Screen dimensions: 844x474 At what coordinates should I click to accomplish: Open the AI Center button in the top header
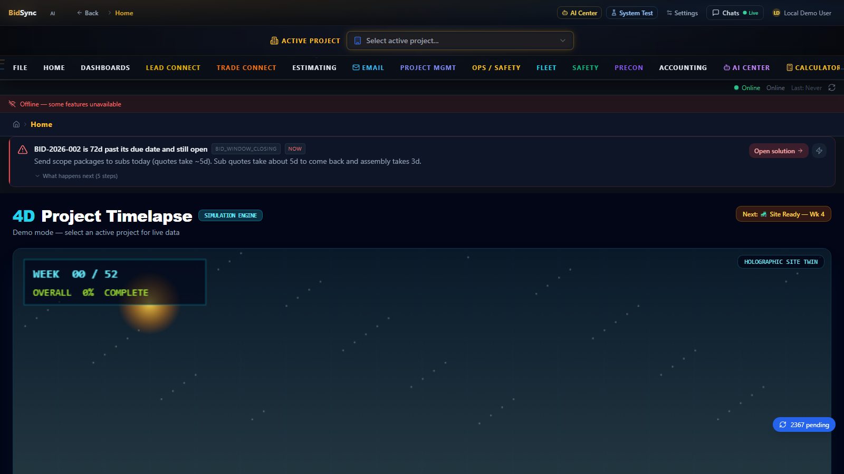coord(579,13)
